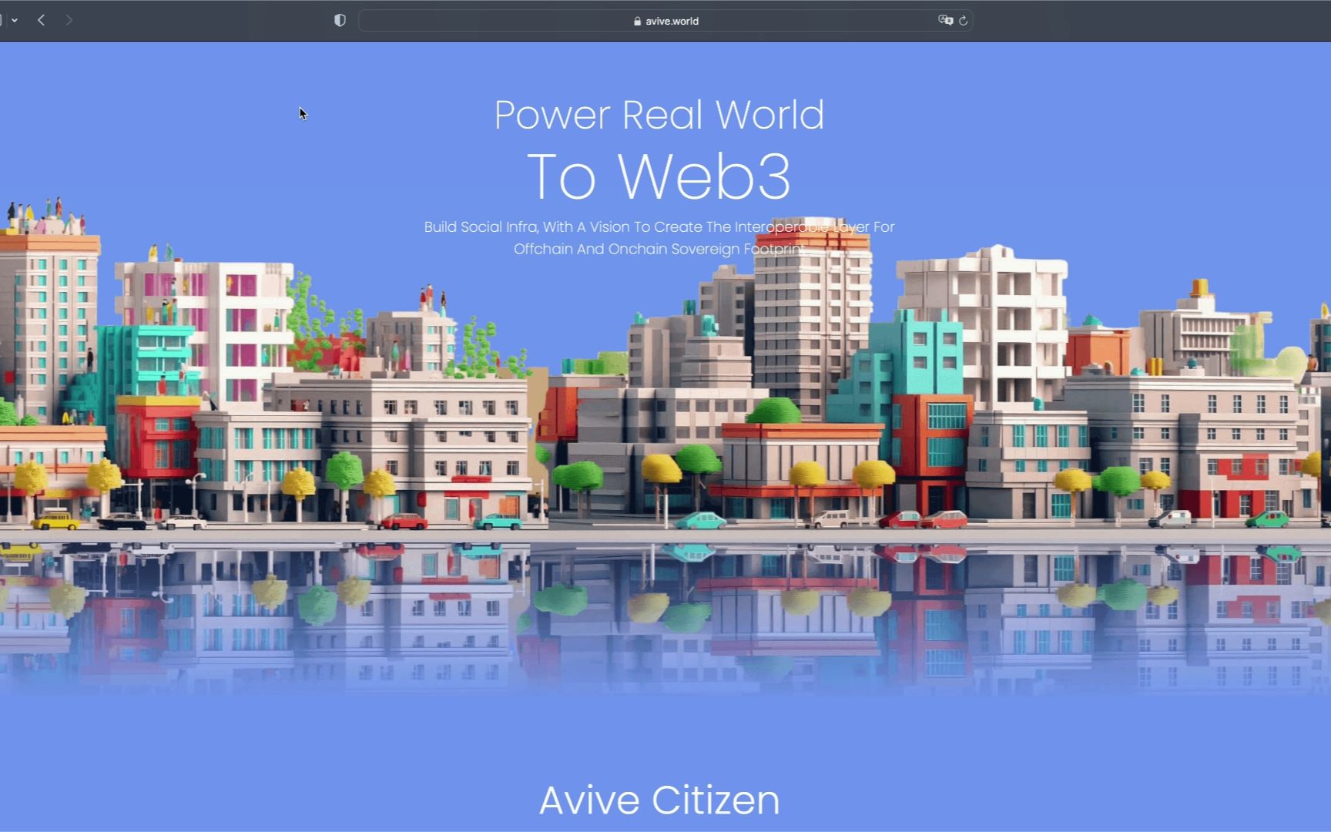Reload the avive.world page
The height and width of the screenshot is (832, 1331).
(x=963, y=21)
